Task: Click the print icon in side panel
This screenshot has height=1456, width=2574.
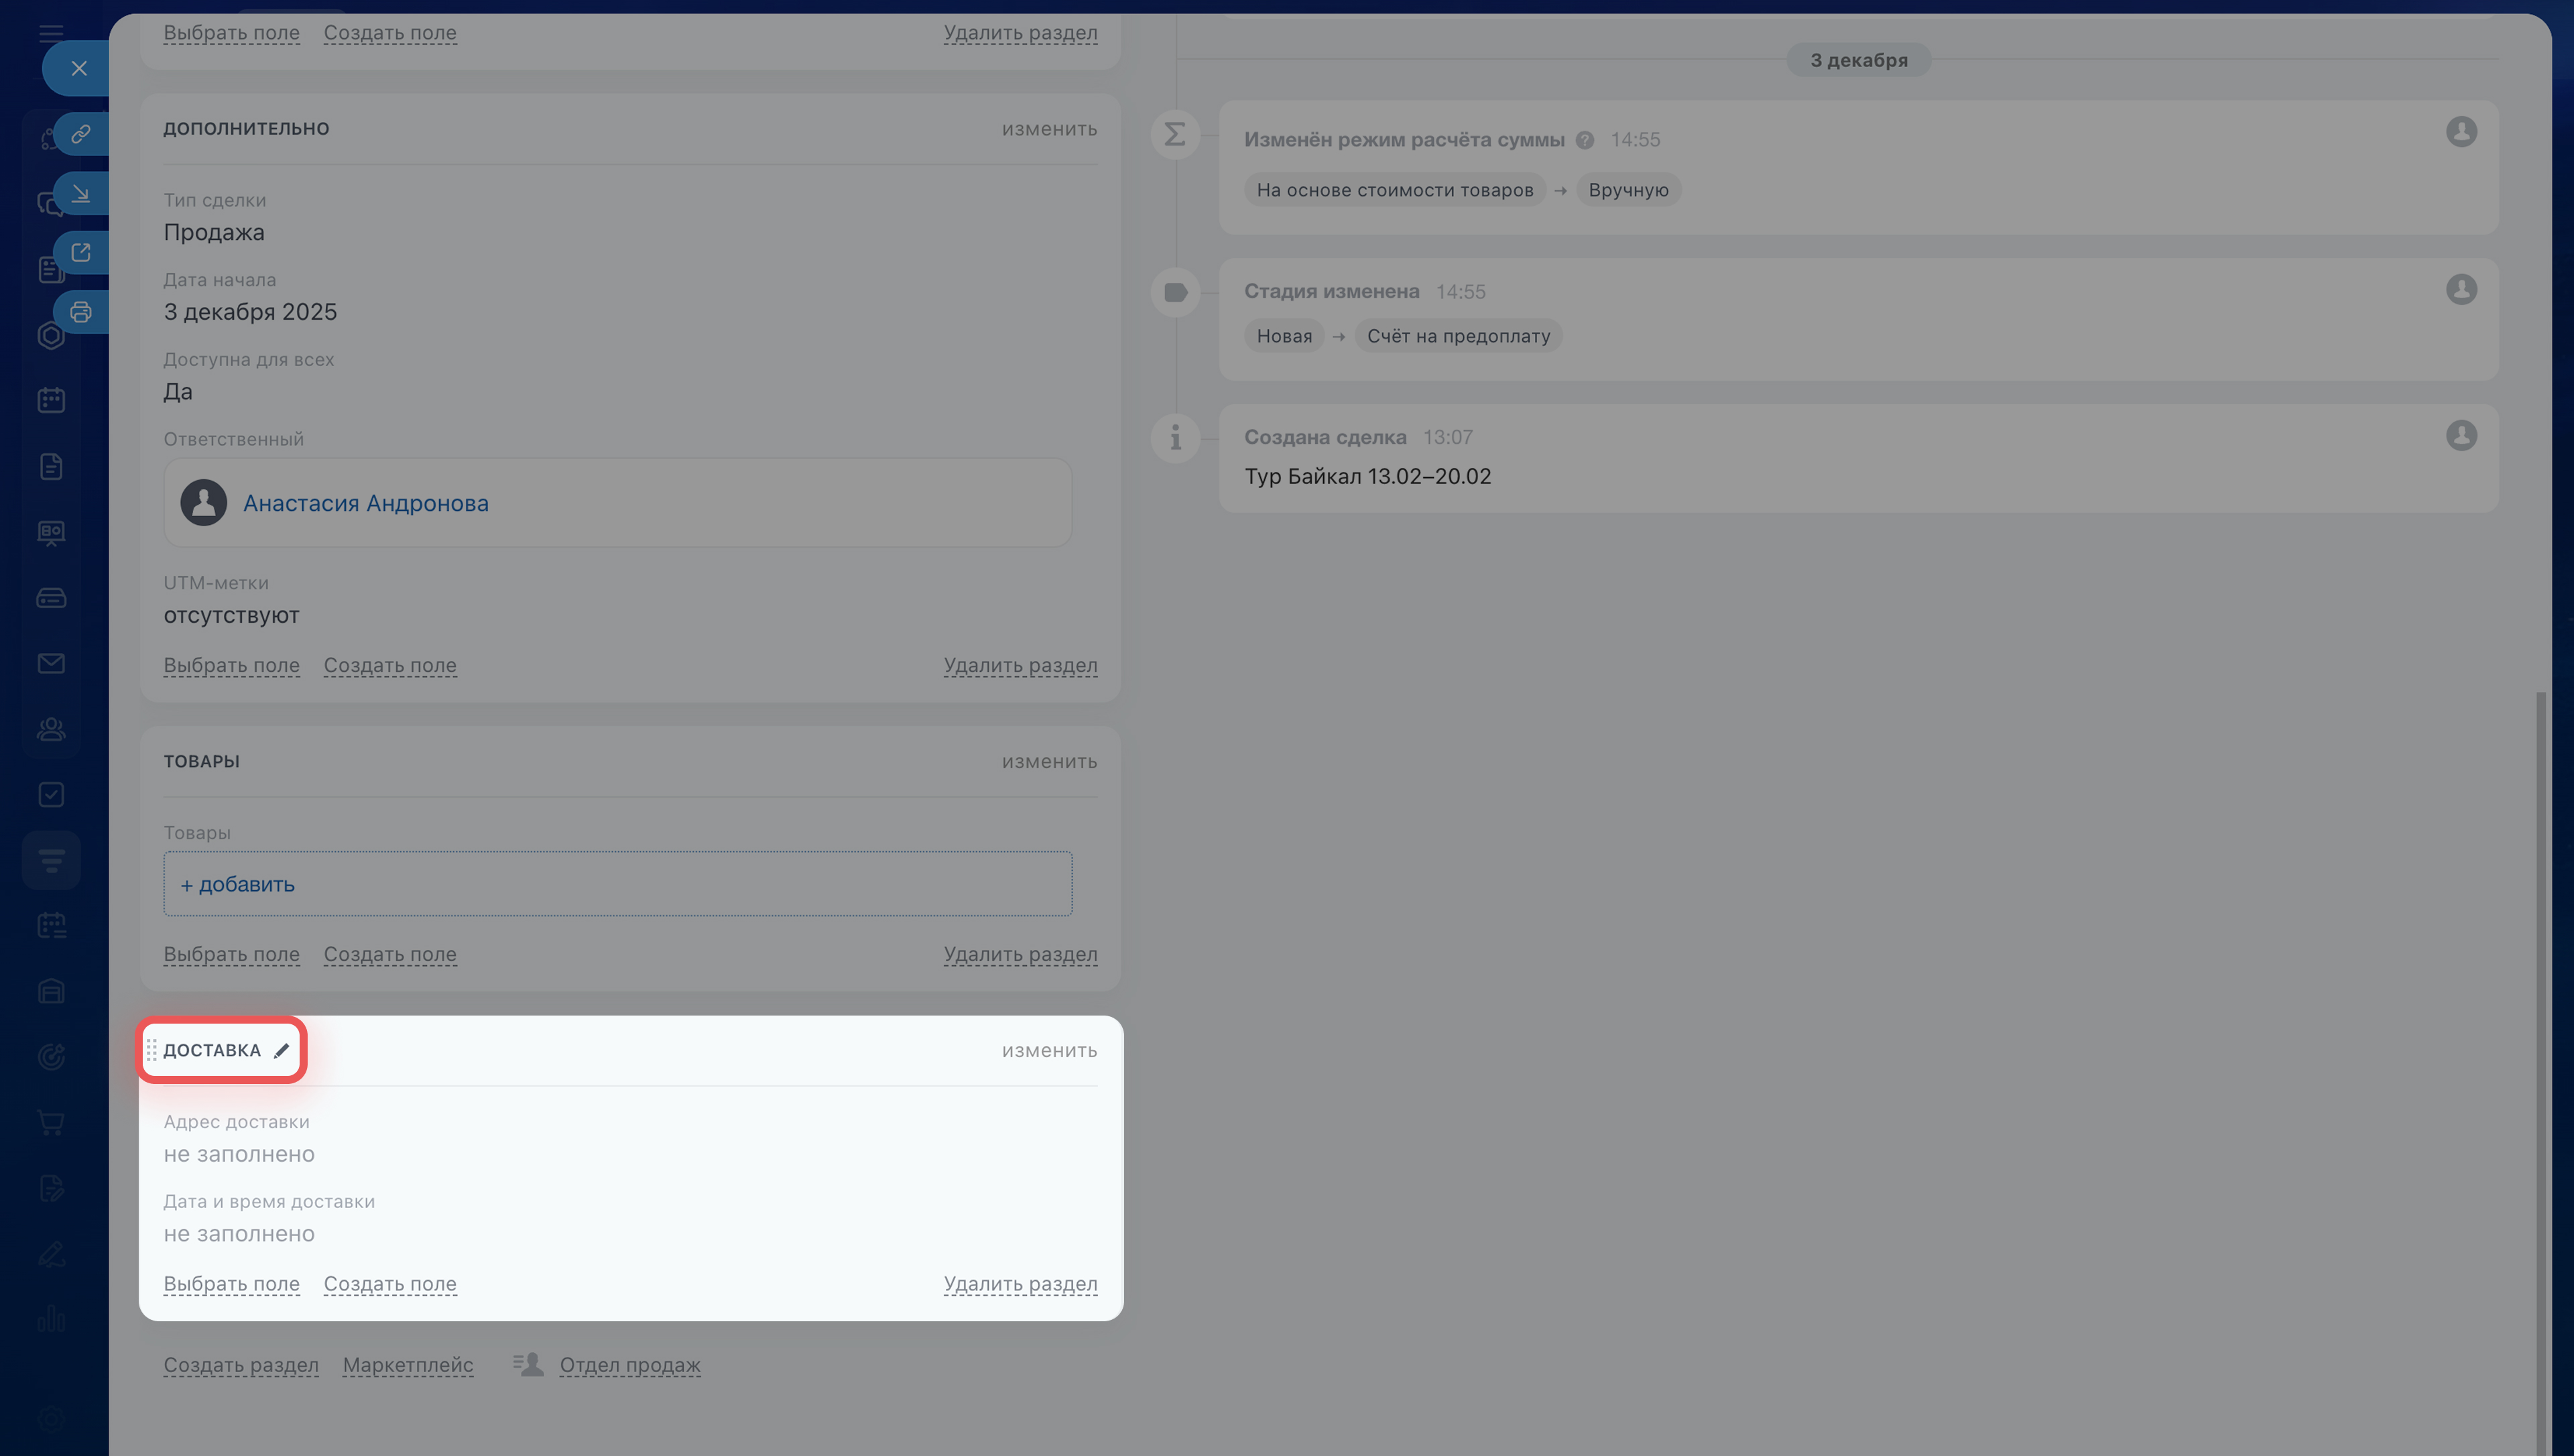Action: click(81, 312)
